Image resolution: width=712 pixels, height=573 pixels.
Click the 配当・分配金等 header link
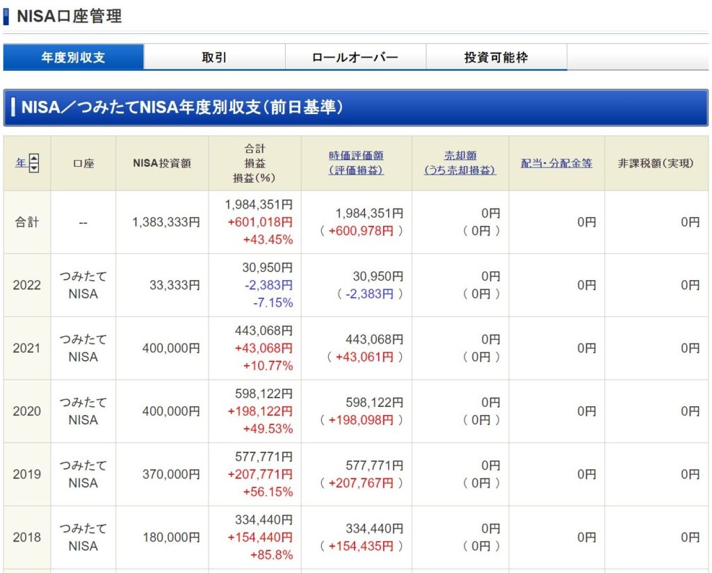556,163
